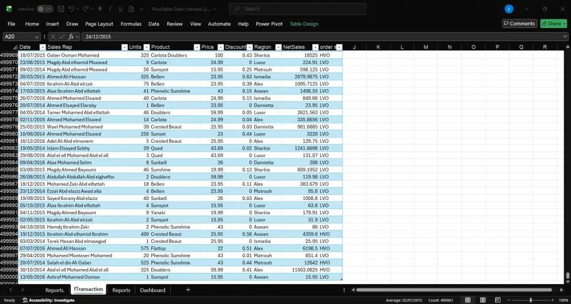This screenshot has height=304, width=571.
Task: Confirm entry with the checkmark icon
Action: pyautogui.click(x=62, y=37)
